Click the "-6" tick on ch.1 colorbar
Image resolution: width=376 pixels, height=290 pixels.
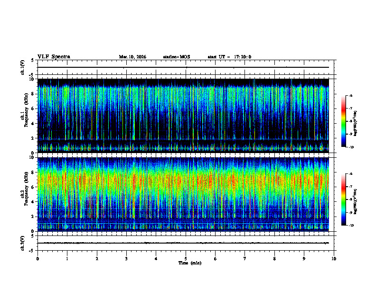pos(350,95)
